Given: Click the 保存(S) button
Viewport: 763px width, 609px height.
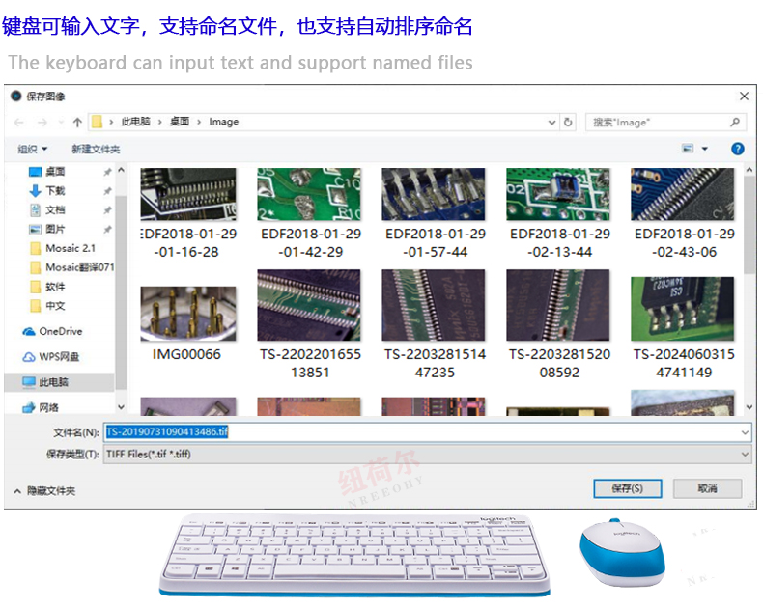Looking at the screenshot, I should [627, 488].
